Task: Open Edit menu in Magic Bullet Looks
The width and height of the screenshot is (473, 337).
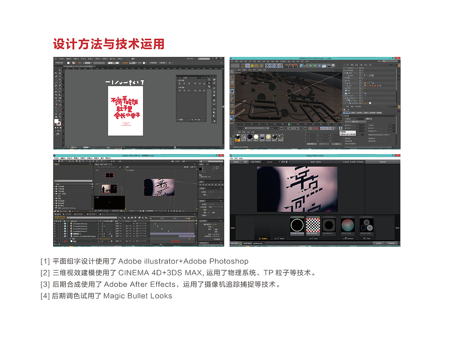Action: tap(236, 158)
